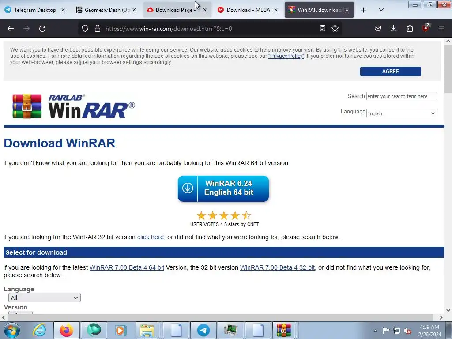Switch to the Download Page tab

(x=177, y=10)
